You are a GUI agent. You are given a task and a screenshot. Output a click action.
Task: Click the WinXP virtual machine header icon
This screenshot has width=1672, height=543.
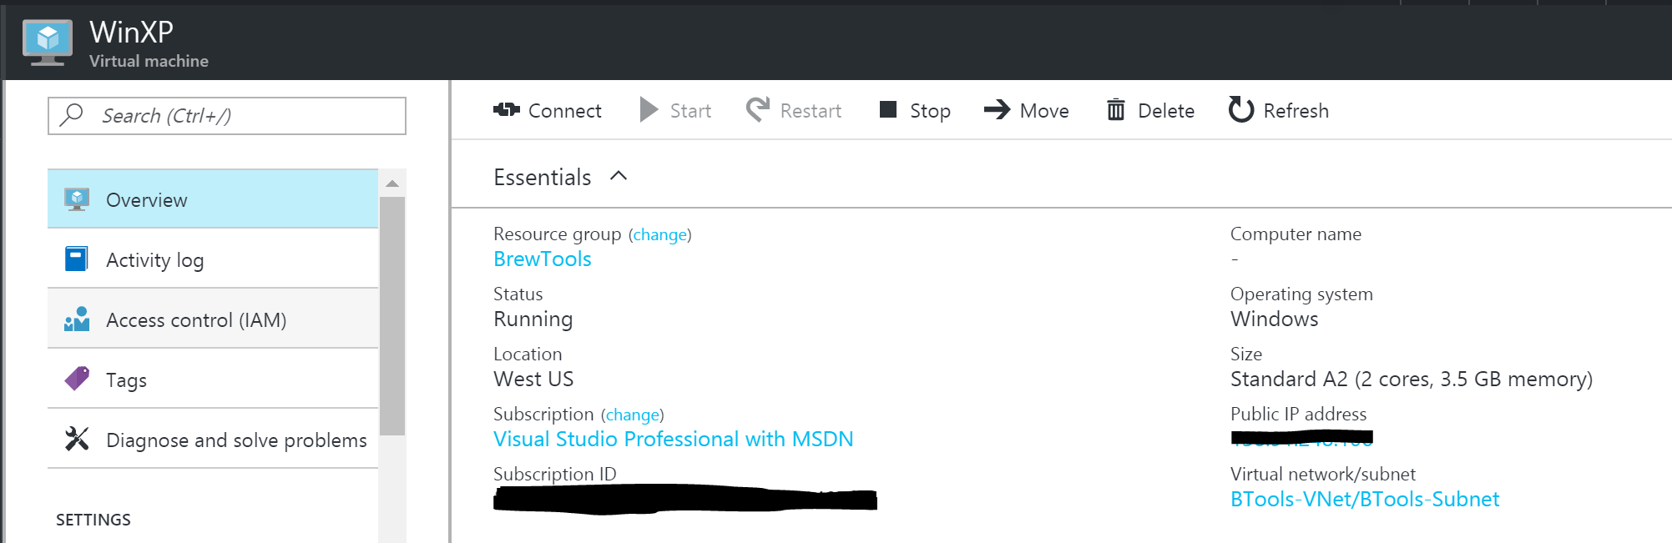(48, 42)
